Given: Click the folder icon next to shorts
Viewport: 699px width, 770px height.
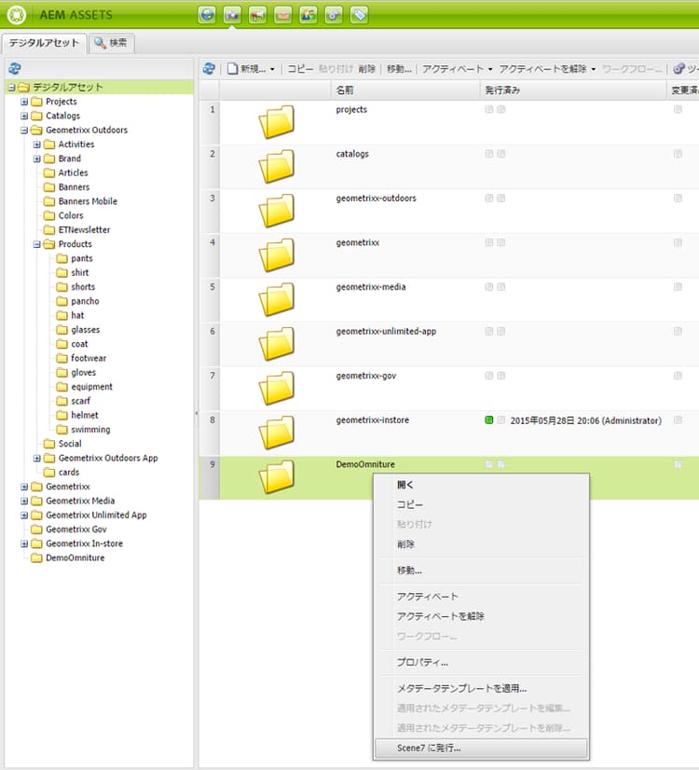Looking at the screenshot, I should [x=62, y=287].
